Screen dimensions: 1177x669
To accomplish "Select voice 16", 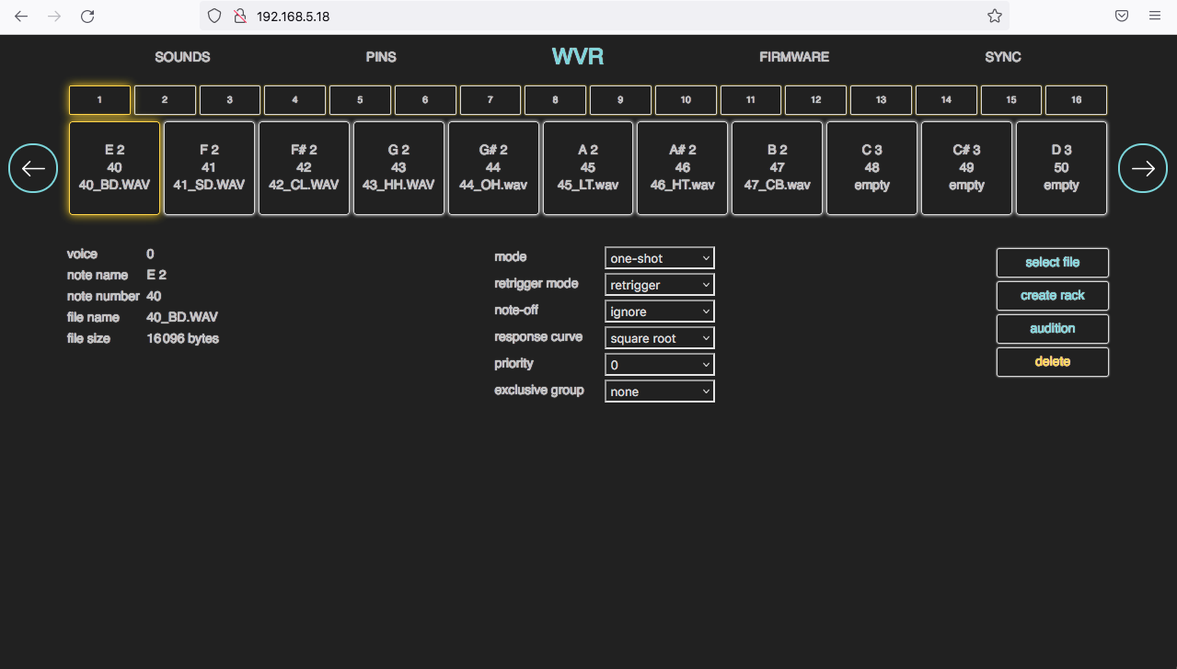I will pyautogui.click(x=1076, y=100).
